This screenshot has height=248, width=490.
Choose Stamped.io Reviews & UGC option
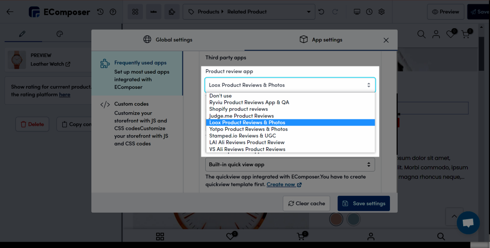pos(290,136)
